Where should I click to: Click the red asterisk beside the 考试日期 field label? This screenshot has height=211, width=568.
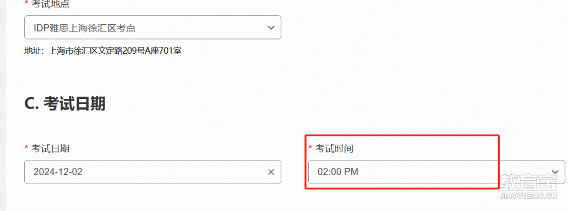26,146
